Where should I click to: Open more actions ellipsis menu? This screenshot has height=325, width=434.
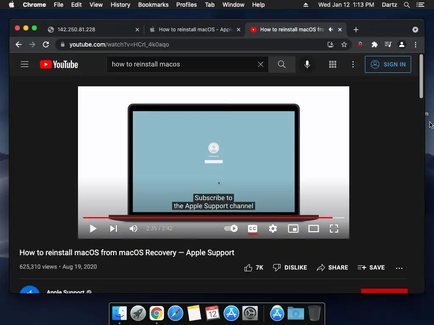[x=399, y=268]
